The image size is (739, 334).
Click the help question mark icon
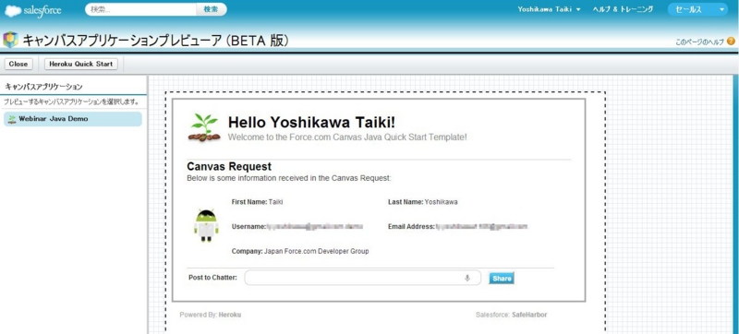731,42
